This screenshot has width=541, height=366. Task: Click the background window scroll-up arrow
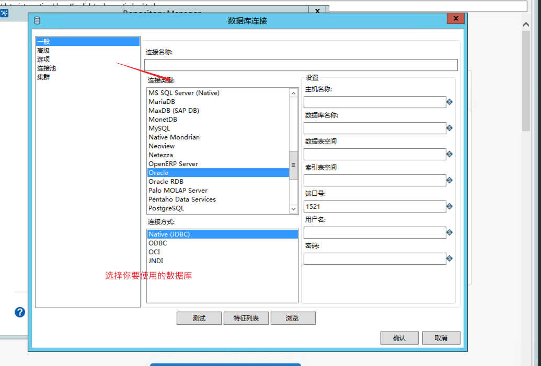526,25
